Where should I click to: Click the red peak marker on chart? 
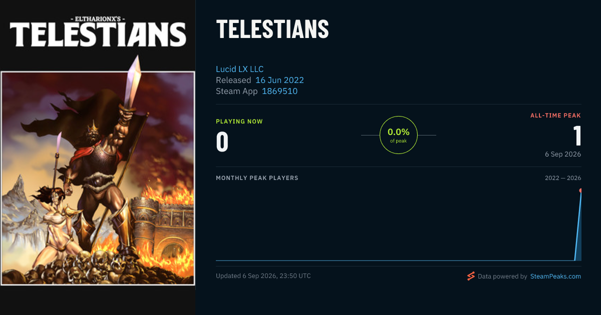click(x=581, y=190)
